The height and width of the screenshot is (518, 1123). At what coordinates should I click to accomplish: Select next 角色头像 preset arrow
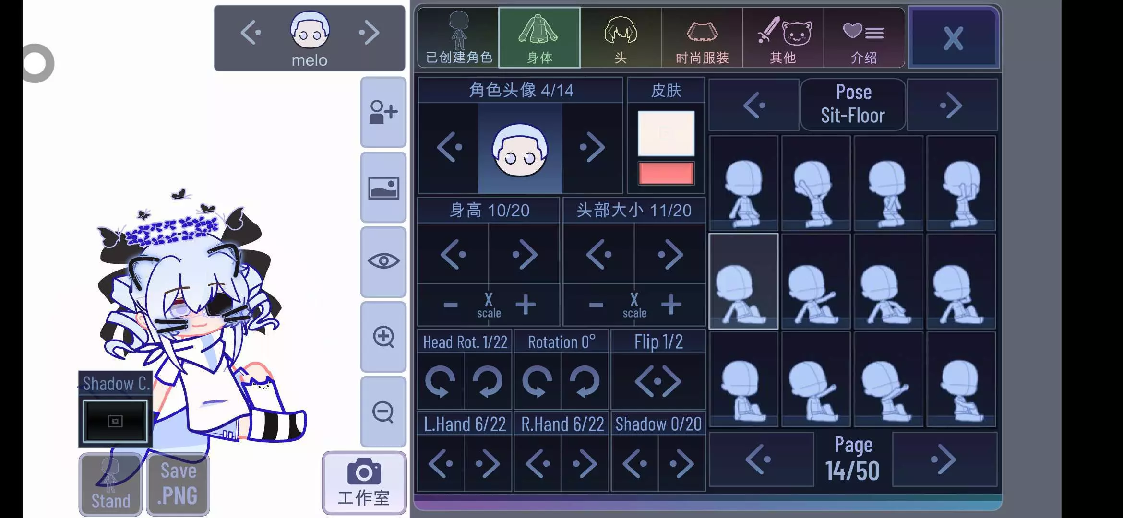[x=592, y=147]
